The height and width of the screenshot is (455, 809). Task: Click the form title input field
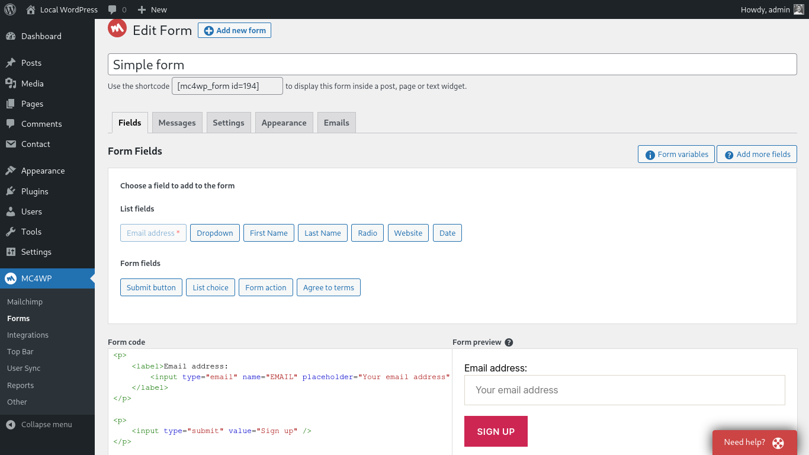click(452, 65)
